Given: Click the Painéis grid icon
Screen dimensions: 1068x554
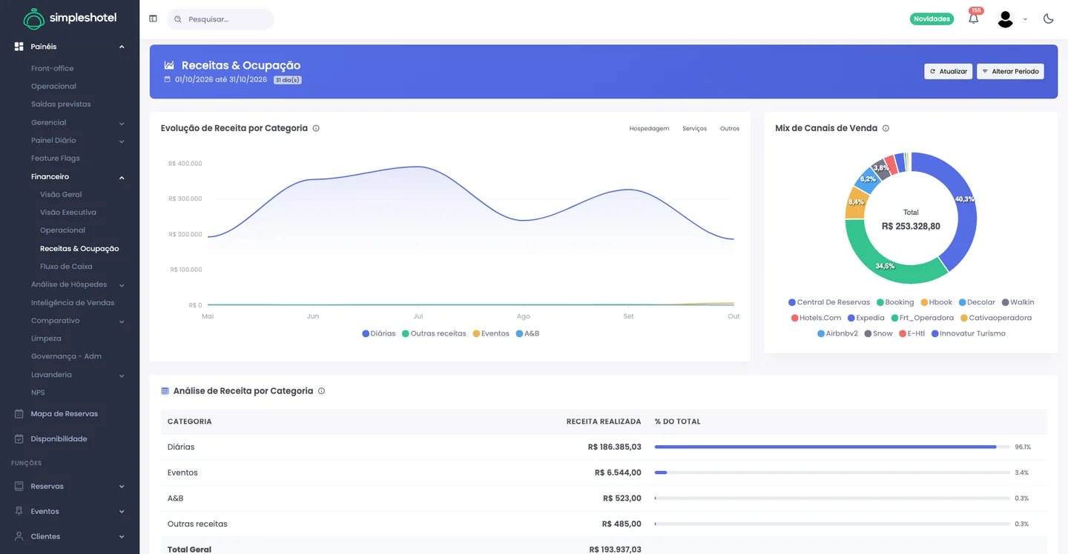Looking at the screenshot, I should pos(19,47).
